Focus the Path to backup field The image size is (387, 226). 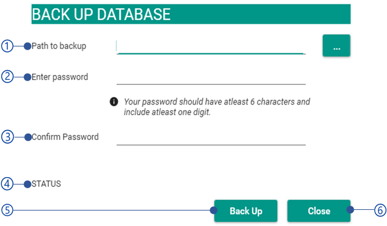point(211,46)
